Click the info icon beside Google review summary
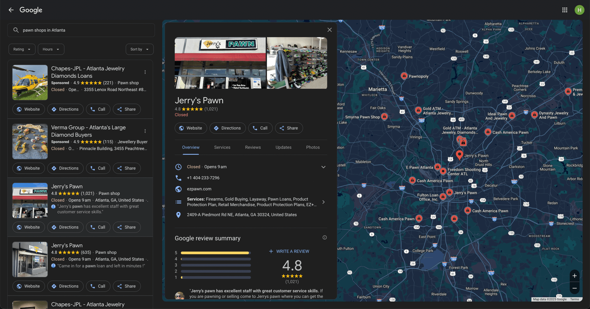 pyautogui.click(x=324, y=237)
